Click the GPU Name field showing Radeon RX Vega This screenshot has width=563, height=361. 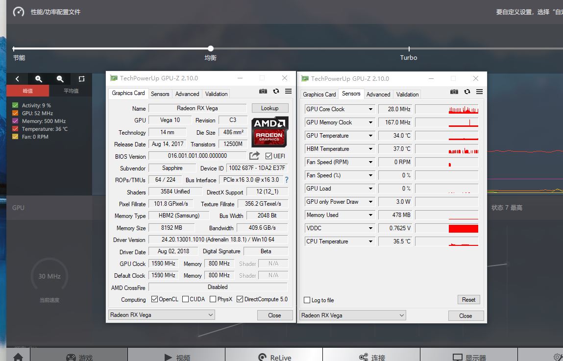(197, 108)
